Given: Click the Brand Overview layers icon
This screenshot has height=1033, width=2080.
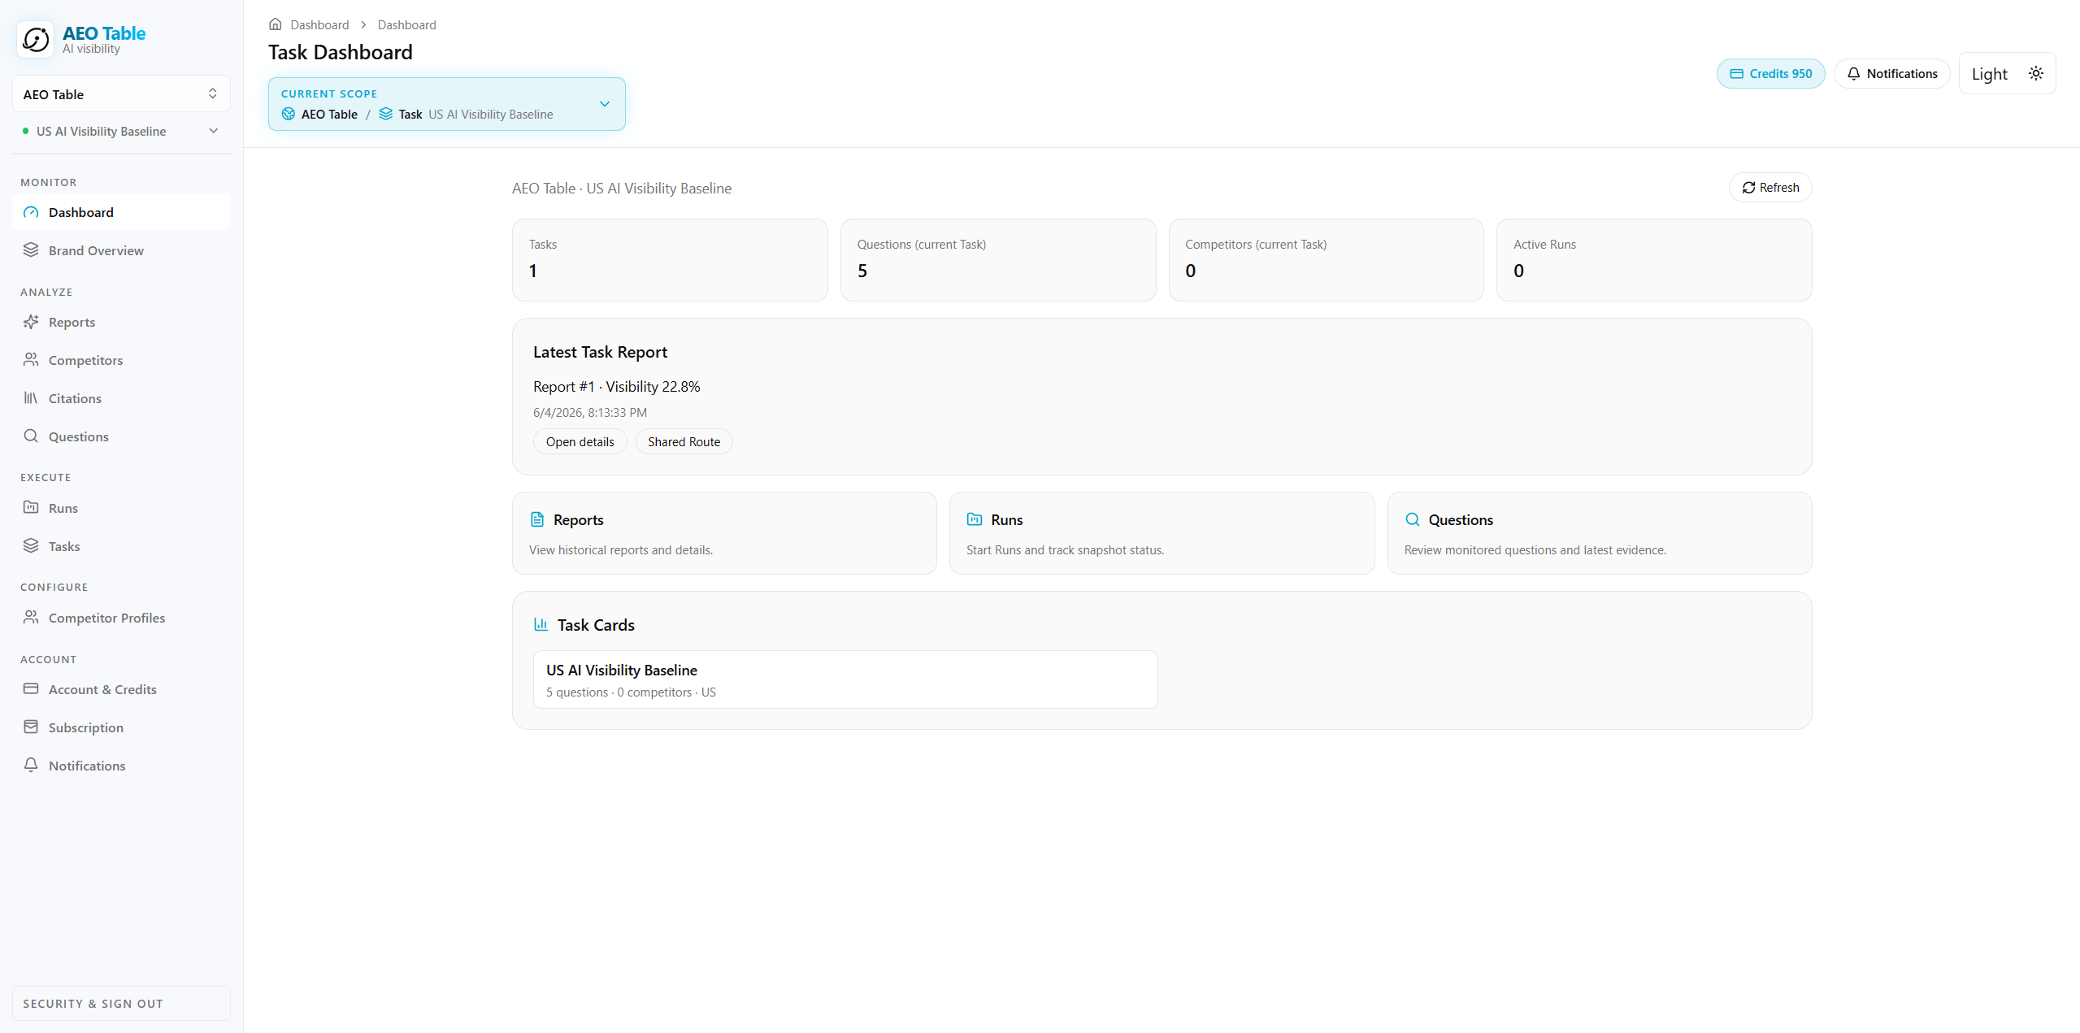Looking at the screenshot, I should click(x=31, y=250).
